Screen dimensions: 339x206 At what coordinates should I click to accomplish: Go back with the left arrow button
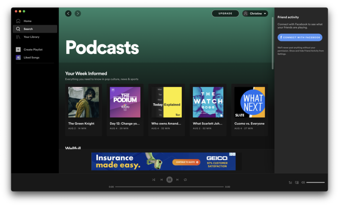click(68, 14)
